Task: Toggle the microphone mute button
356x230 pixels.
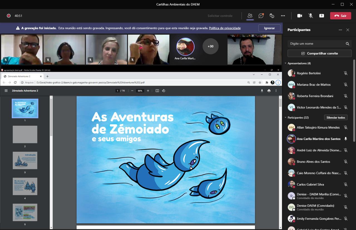Action: point(311,16)
